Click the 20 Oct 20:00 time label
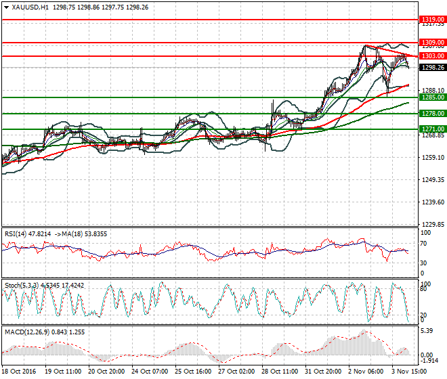The width and height of the screenshot is (447, 379). pyautogui.click(x=106, y=372)
